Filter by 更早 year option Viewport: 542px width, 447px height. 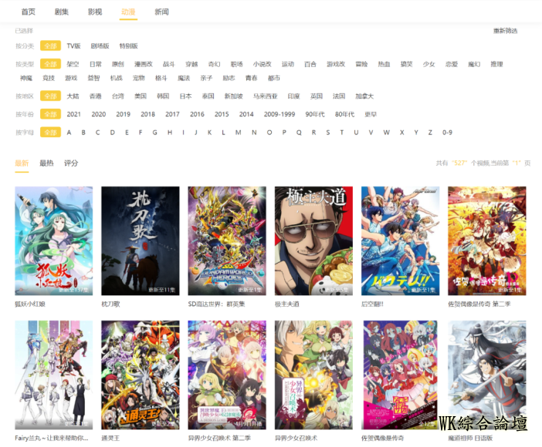371,114
